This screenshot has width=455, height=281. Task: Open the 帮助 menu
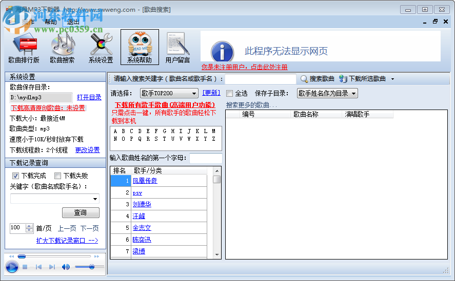click(50, 22)
